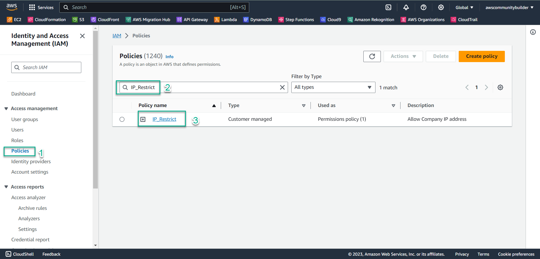540x259 pixels.
Task: Expand IP_Restrict policy details plus icon
Action: coord(143,119)
